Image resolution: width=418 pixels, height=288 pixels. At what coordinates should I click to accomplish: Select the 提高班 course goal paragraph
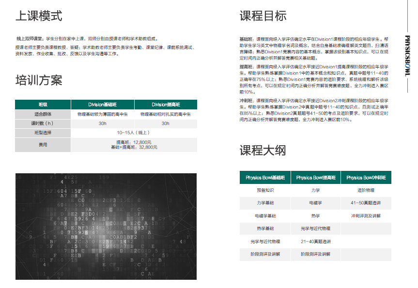coord(314,79)
